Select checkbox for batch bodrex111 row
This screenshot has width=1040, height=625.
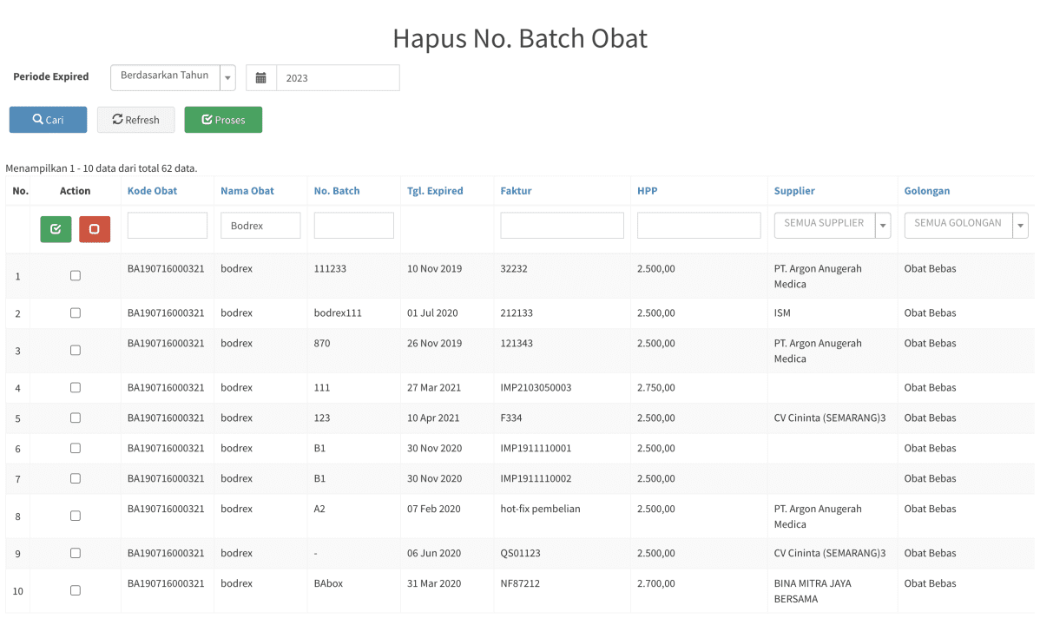point(76,313)
